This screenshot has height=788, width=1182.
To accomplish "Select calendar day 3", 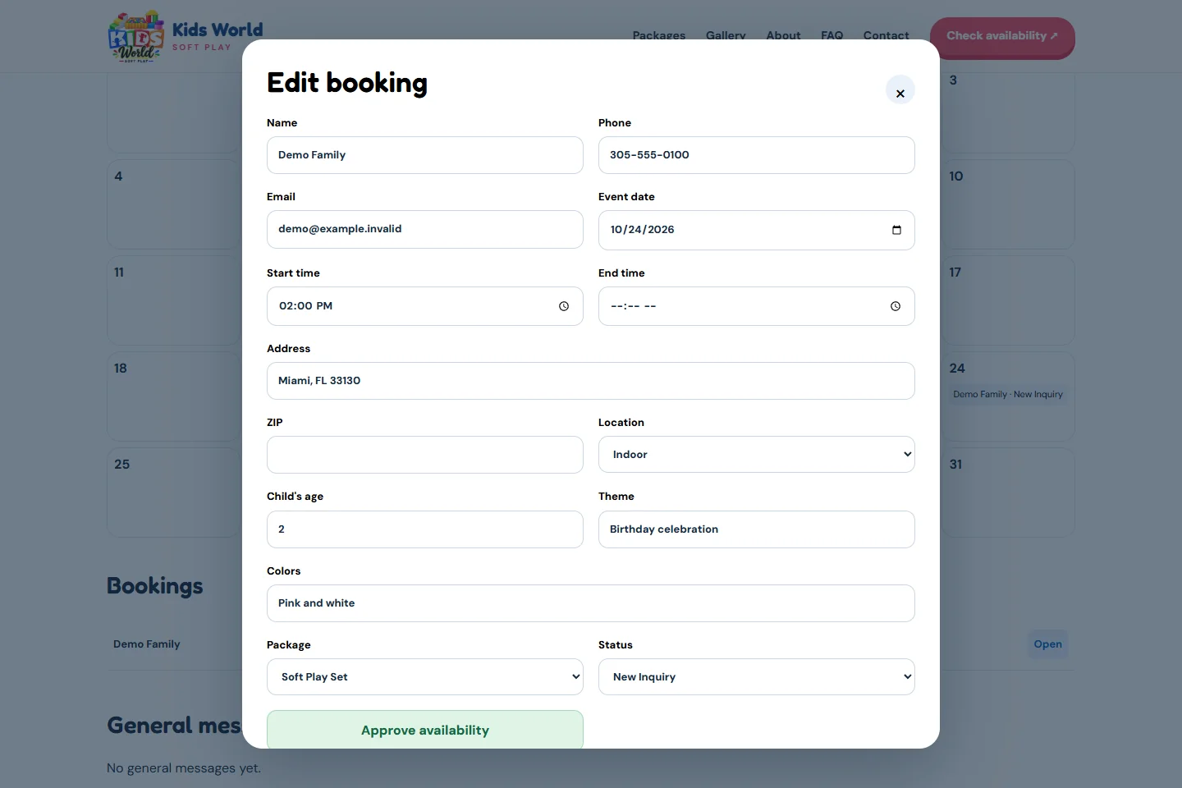I will [x=1008, y=112].
